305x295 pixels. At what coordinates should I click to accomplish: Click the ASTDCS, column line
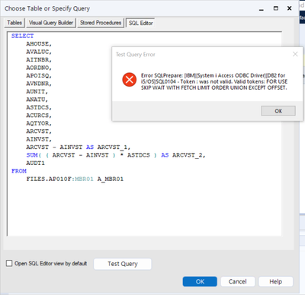(x=39, y=107)
